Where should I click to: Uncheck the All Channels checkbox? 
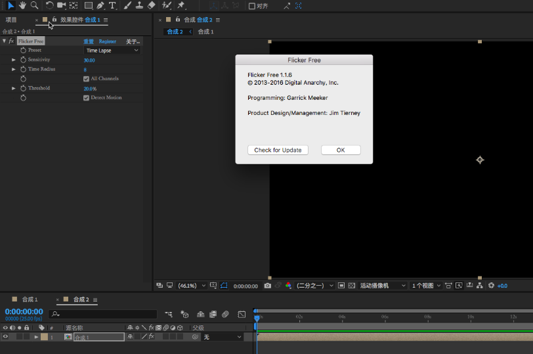coord(87,79)
